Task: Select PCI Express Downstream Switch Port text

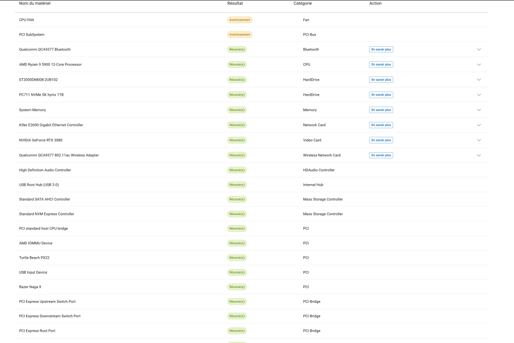Action: point(49,316)
